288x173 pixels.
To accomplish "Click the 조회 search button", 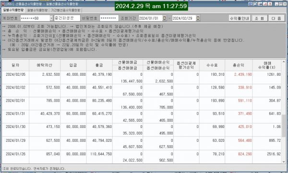I will click(x=259, y=18).
